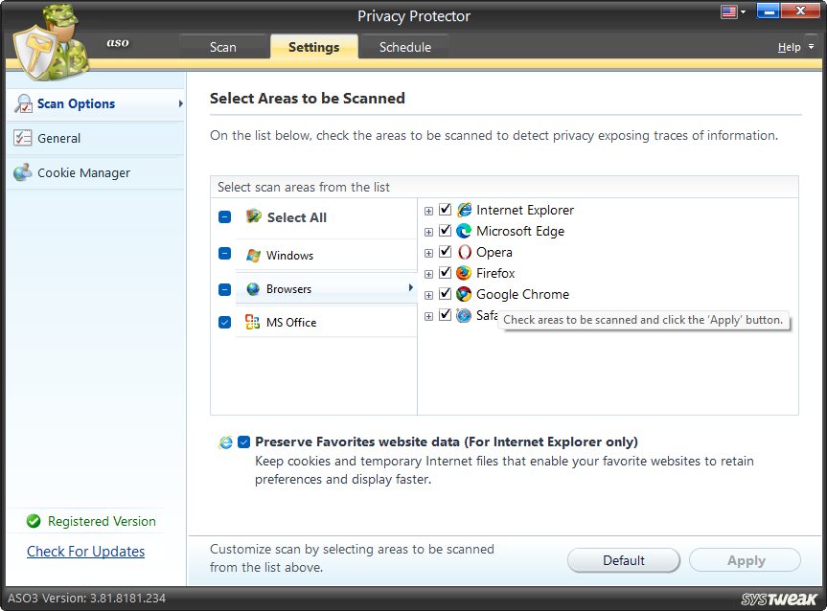
Task: Click the Internet Explorer icon beside Preserve Favorites
Action: click(226, 441)
